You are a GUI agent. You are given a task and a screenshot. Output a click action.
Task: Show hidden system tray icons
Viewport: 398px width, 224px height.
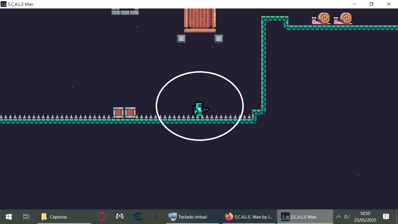pyautogui.click(x=338, y=217)
